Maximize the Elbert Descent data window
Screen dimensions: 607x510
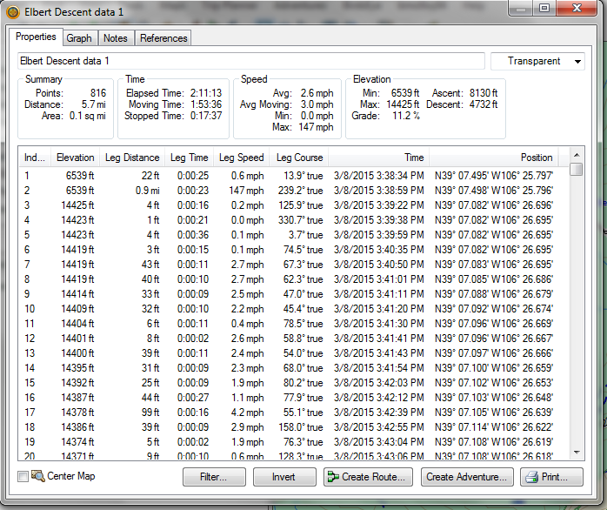(544, 8)
